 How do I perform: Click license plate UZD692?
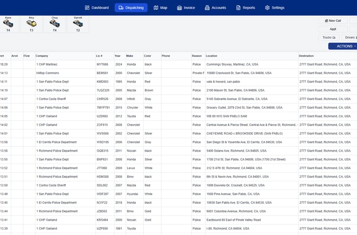102,116
